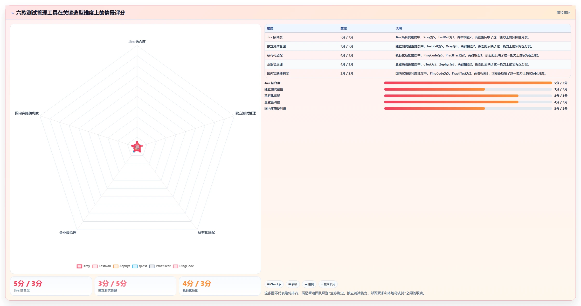Click the radar data polygon at center
The image size is (581, 306).
(x=137, y=147)
